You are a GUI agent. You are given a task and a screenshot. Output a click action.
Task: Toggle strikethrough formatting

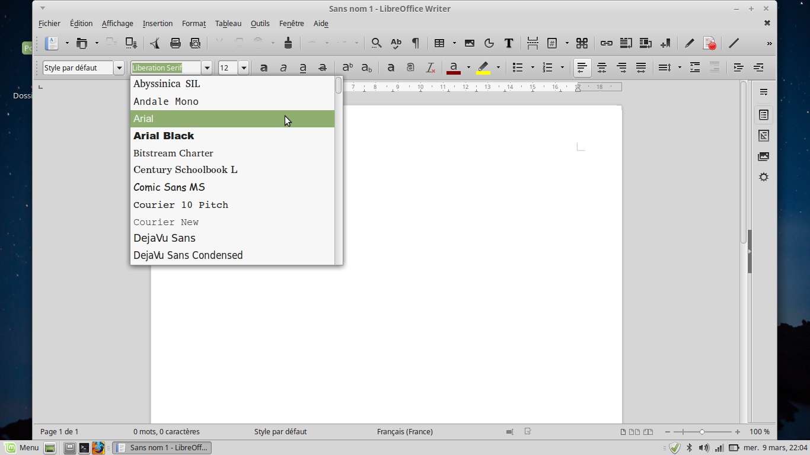[323, 68]
